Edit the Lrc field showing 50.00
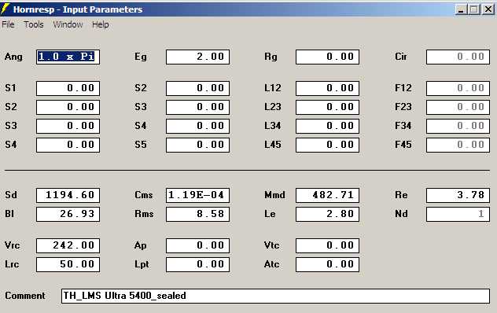Viewport: 497px width, 313px height. (x=68, y=264)
